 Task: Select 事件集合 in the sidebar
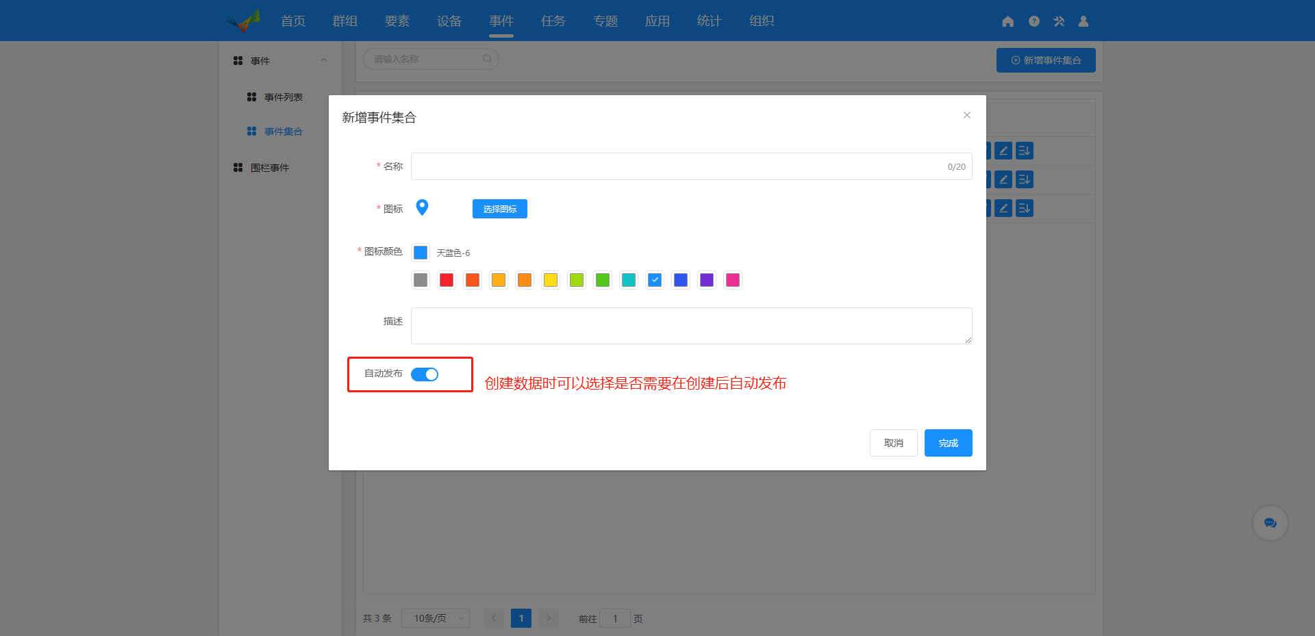(x=284, y=131)
